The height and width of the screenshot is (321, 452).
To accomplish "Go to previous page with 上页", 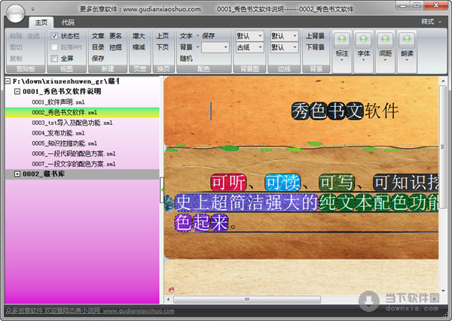I will coord(162,36).
